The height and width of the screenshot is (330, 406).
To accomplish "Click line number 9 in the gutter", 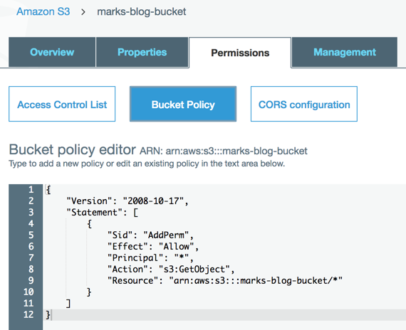I will click(31, 281).
